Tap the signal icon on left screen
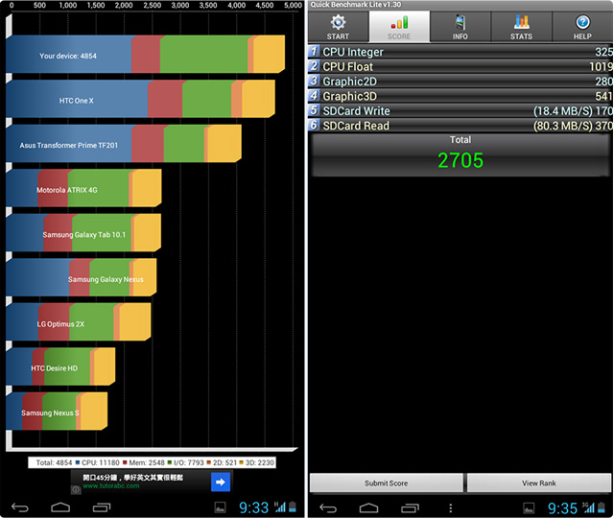The image size is (614, 518). [280, 506]
